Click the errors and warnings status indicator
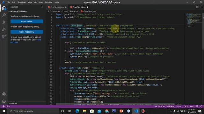204x114 pixels. tap(6, 106)
